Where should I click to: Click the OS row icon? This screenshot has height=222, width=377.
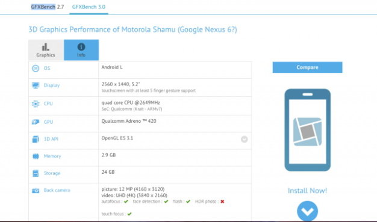pos(36,69)
